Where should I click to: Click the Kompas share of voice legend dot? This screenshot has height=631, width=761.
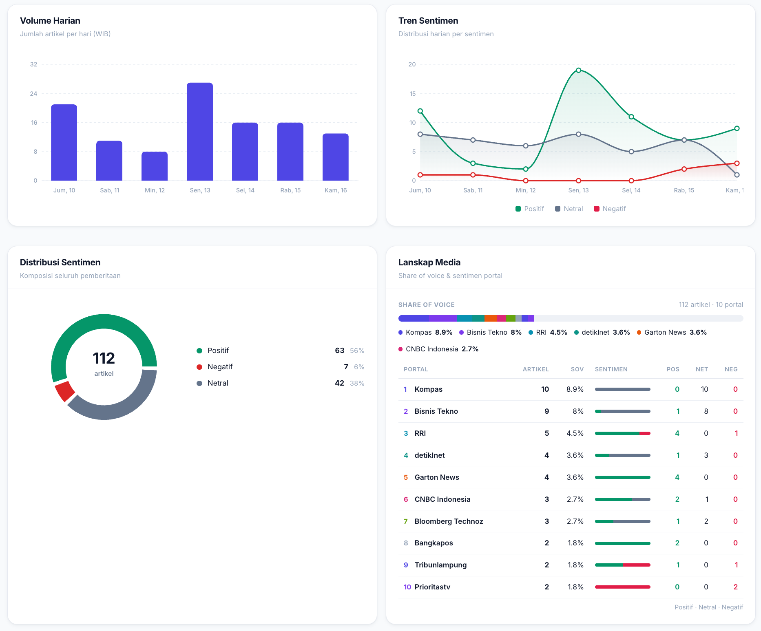400,333
